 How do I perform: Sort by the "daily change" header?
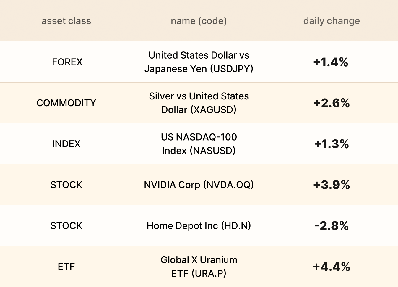[331, 21]
